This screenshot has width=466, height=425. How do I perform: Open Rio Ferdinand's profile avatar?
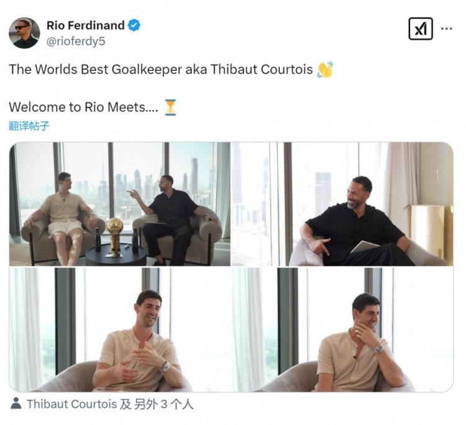point(24,32)
